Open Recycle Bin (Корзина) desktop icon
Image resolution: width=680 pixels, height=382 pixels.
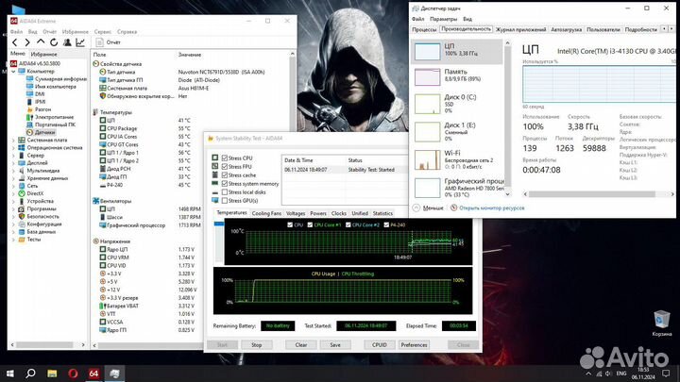[661, 320]
